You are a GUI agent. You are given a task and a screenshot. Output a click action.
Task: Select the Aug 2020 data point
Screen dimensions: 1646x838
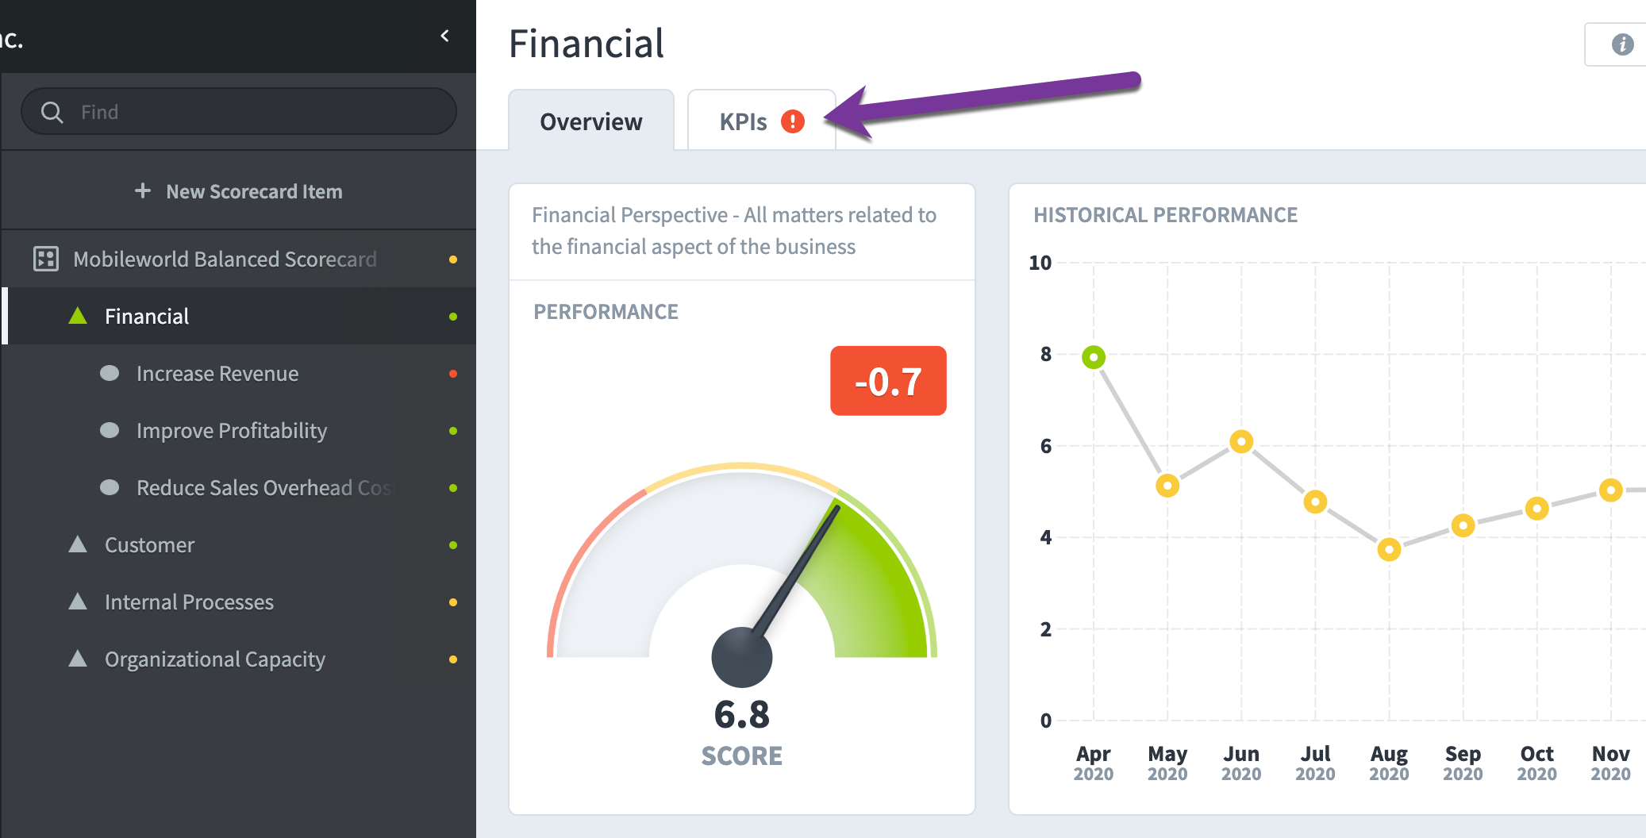(x=1389, y=549)
